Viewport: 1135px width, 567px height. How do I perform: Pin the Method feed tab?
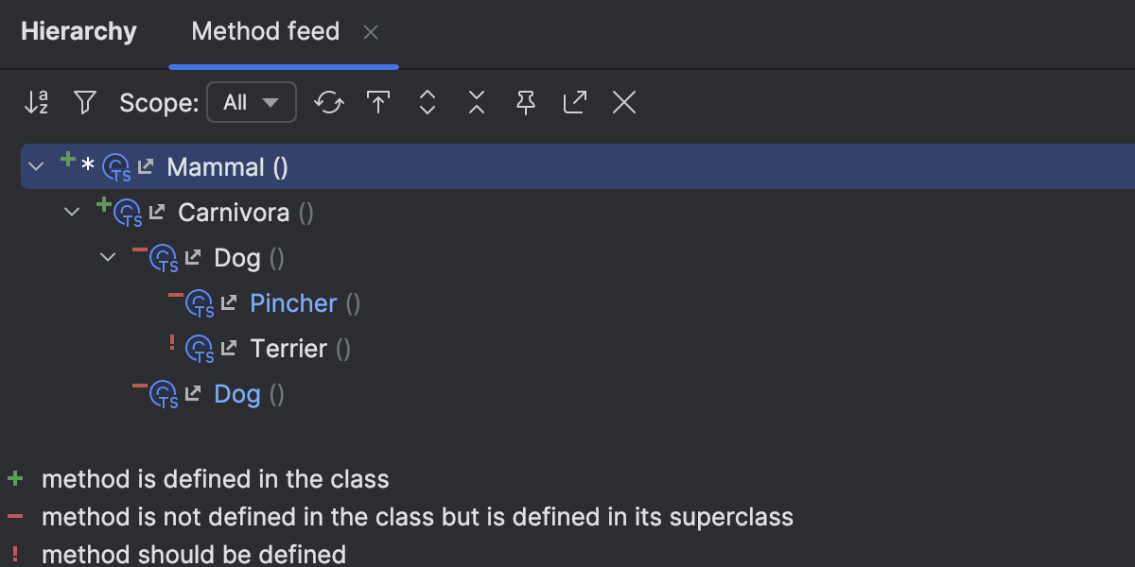coord(525,102)
